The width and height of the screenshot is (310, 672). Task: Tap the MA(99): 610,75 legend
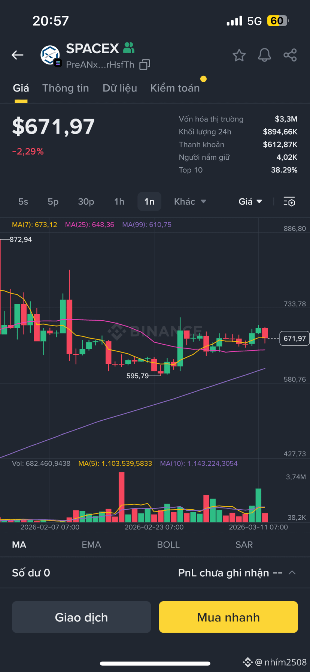(147, 225)
